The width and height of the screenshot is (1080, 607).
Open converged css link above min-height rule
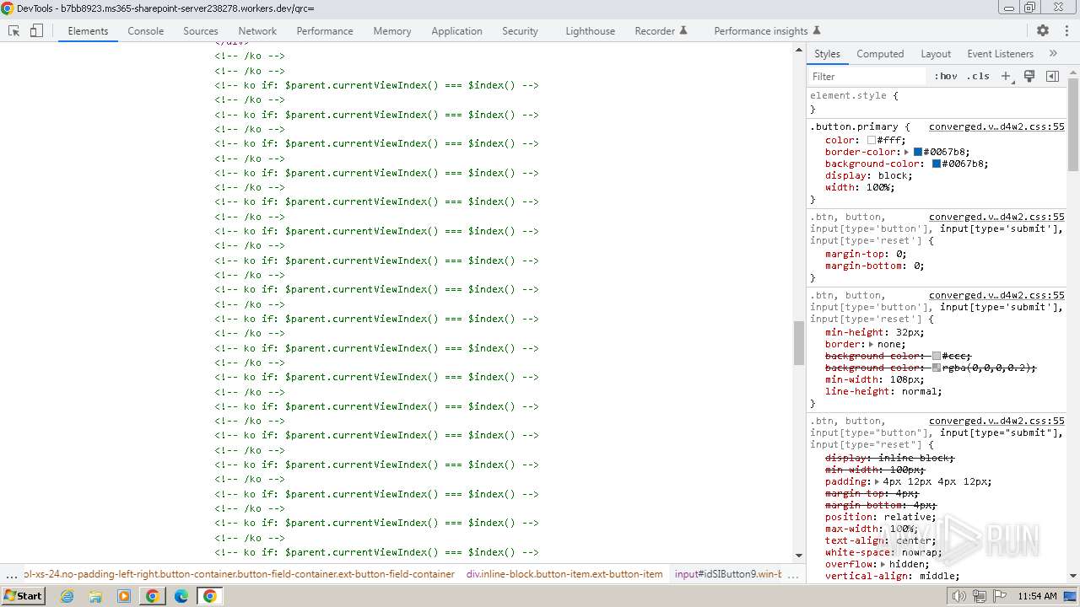(x=996, y=296)
